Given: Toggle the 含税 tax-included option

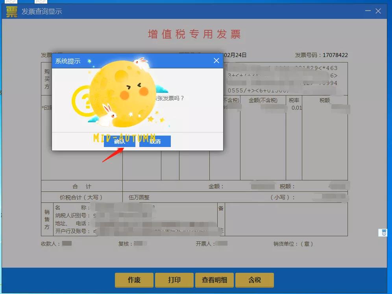Looking at the screenshot, I should 255,280.
